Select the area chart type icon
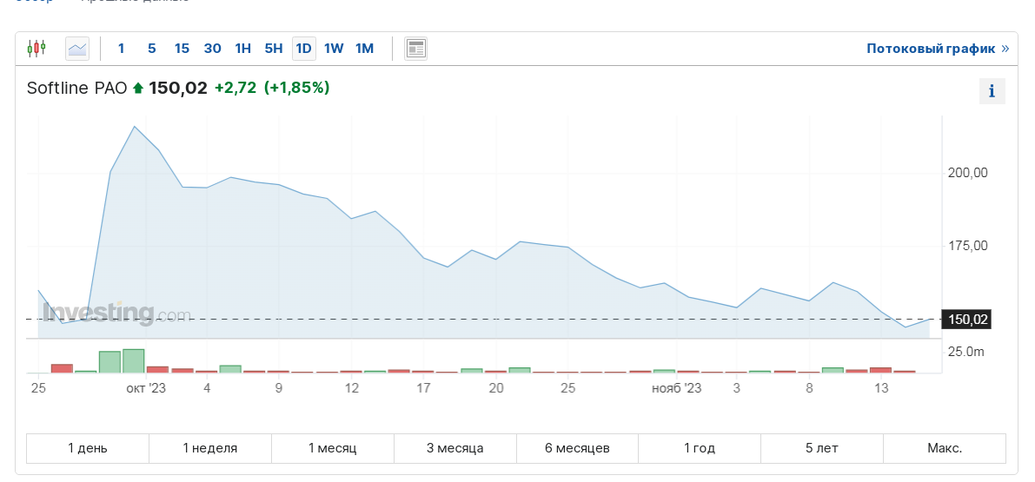The width and height of the screenshot is (1035, 482). tap(77, 48)
